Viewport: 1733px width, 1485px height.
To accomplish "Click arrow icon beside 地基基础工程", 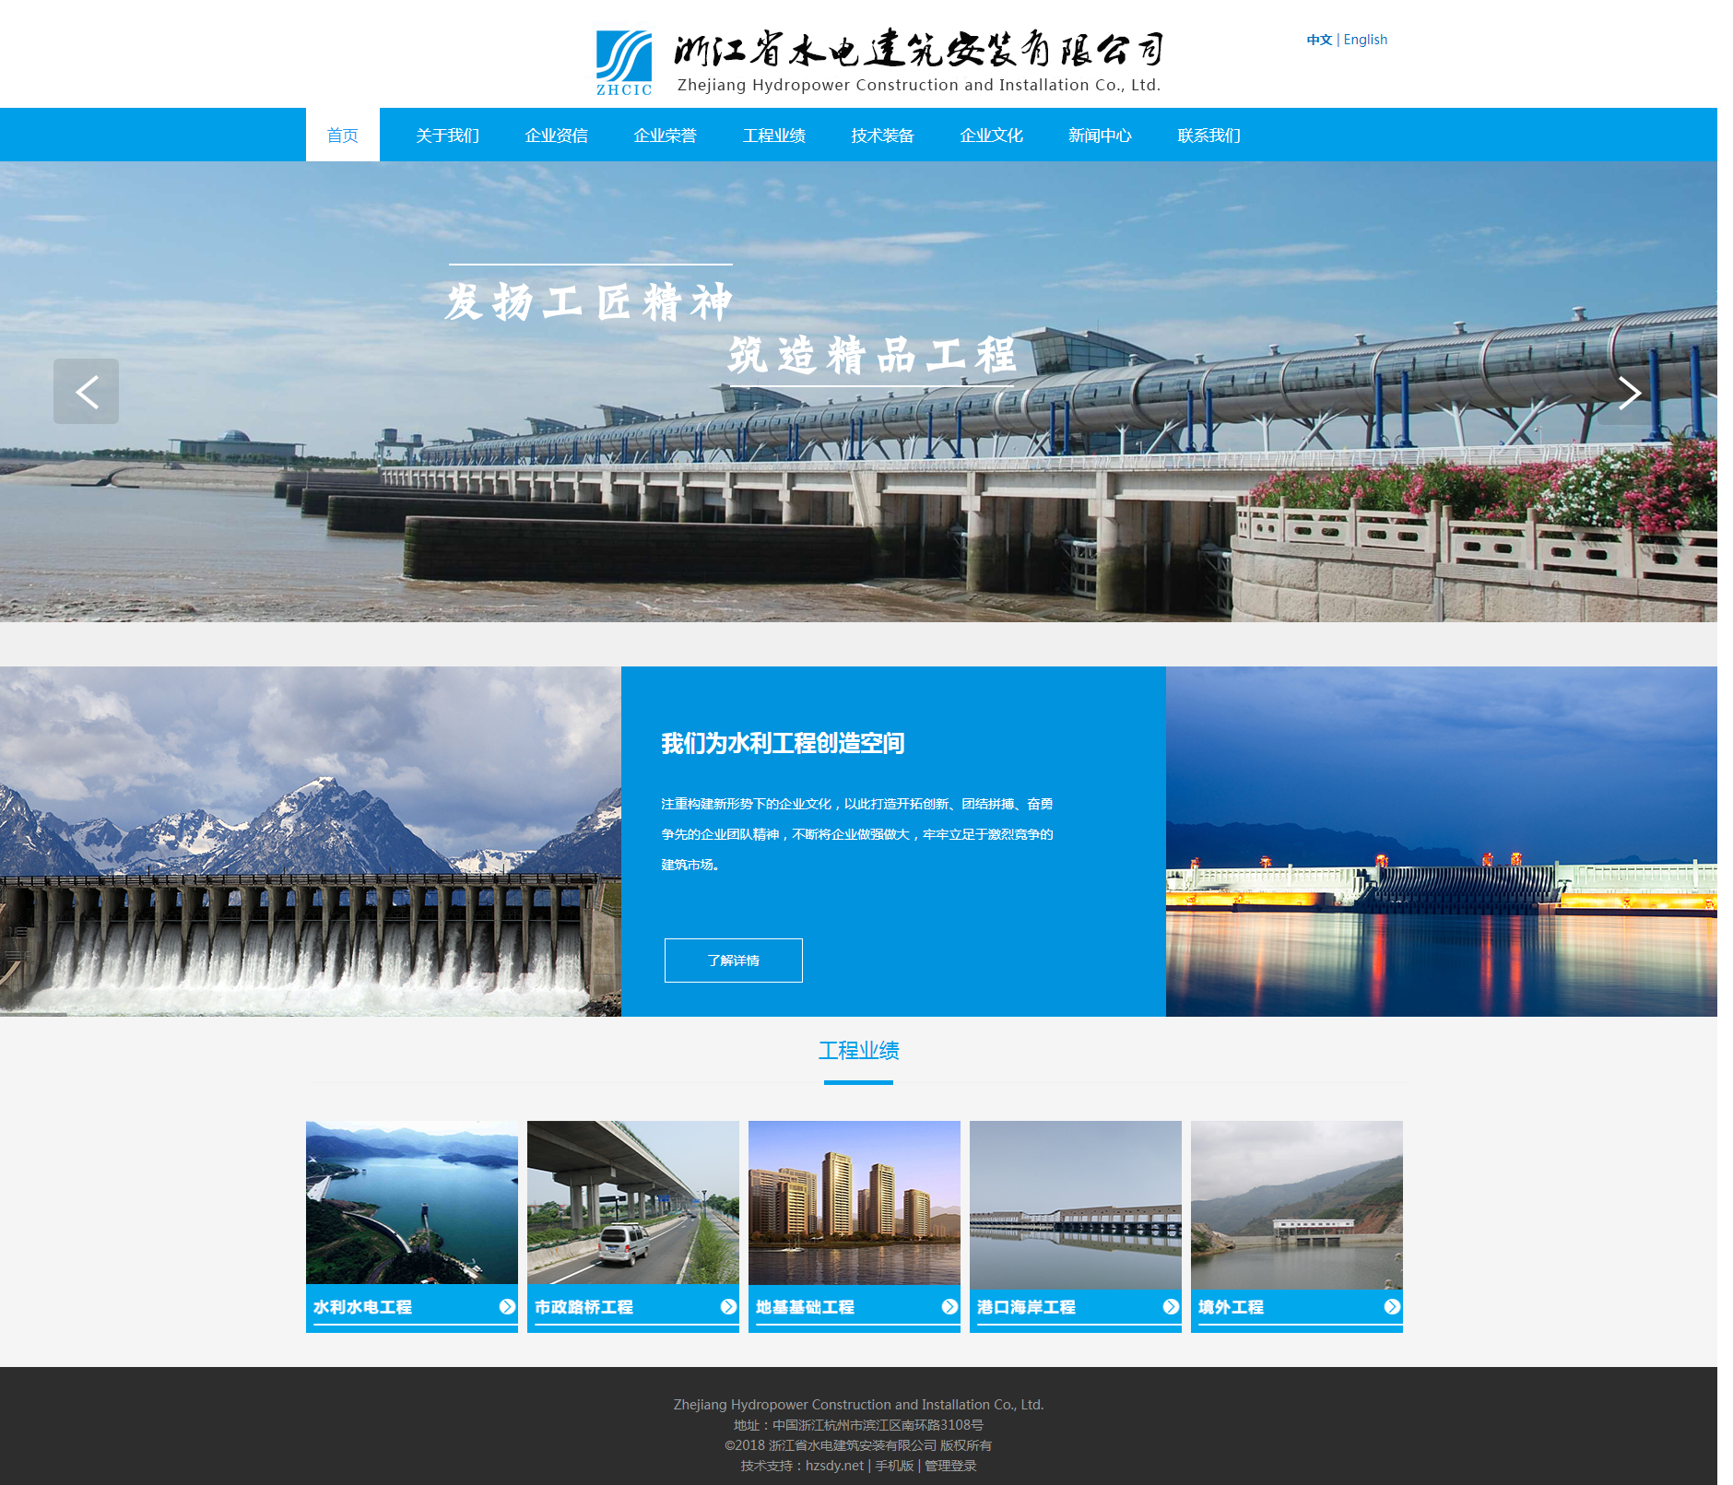I will 949,1306.
